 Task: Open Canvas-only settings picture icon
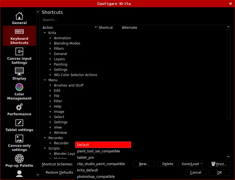coord(19,139)
